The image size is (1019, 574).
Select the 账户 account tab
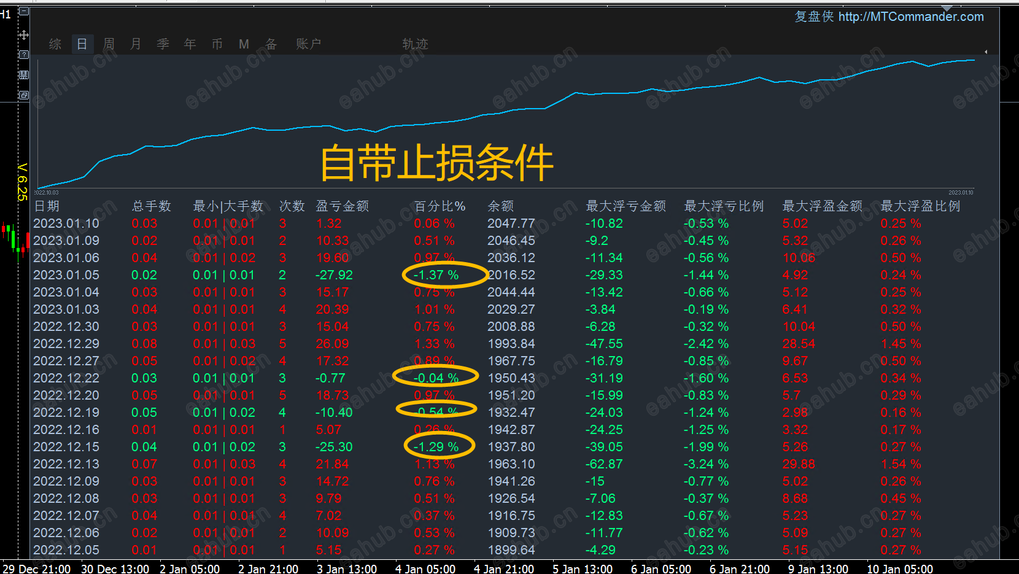pos(308,44)
